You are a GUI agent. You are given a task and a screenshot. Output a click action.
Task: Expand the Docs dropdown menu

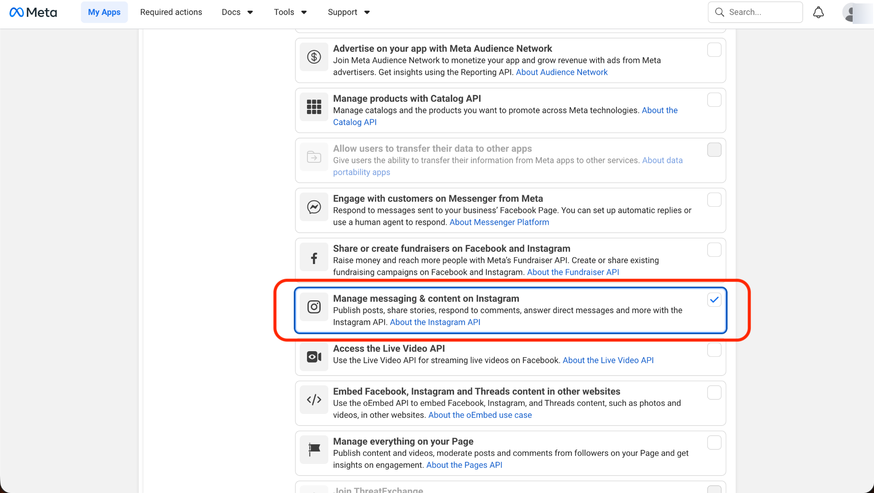(x=237, y=12)
